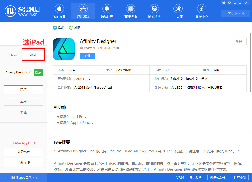Switch to the 精选 featured tab

click(x=23, y=89)
